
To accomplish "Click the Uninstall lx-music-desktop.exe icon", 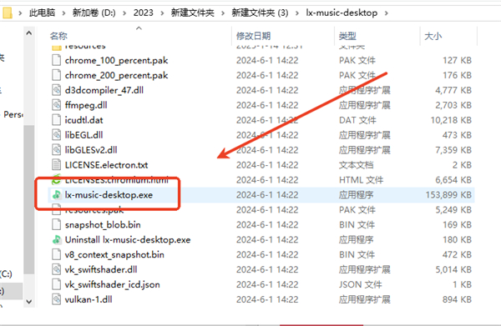I will pos(57,239).
